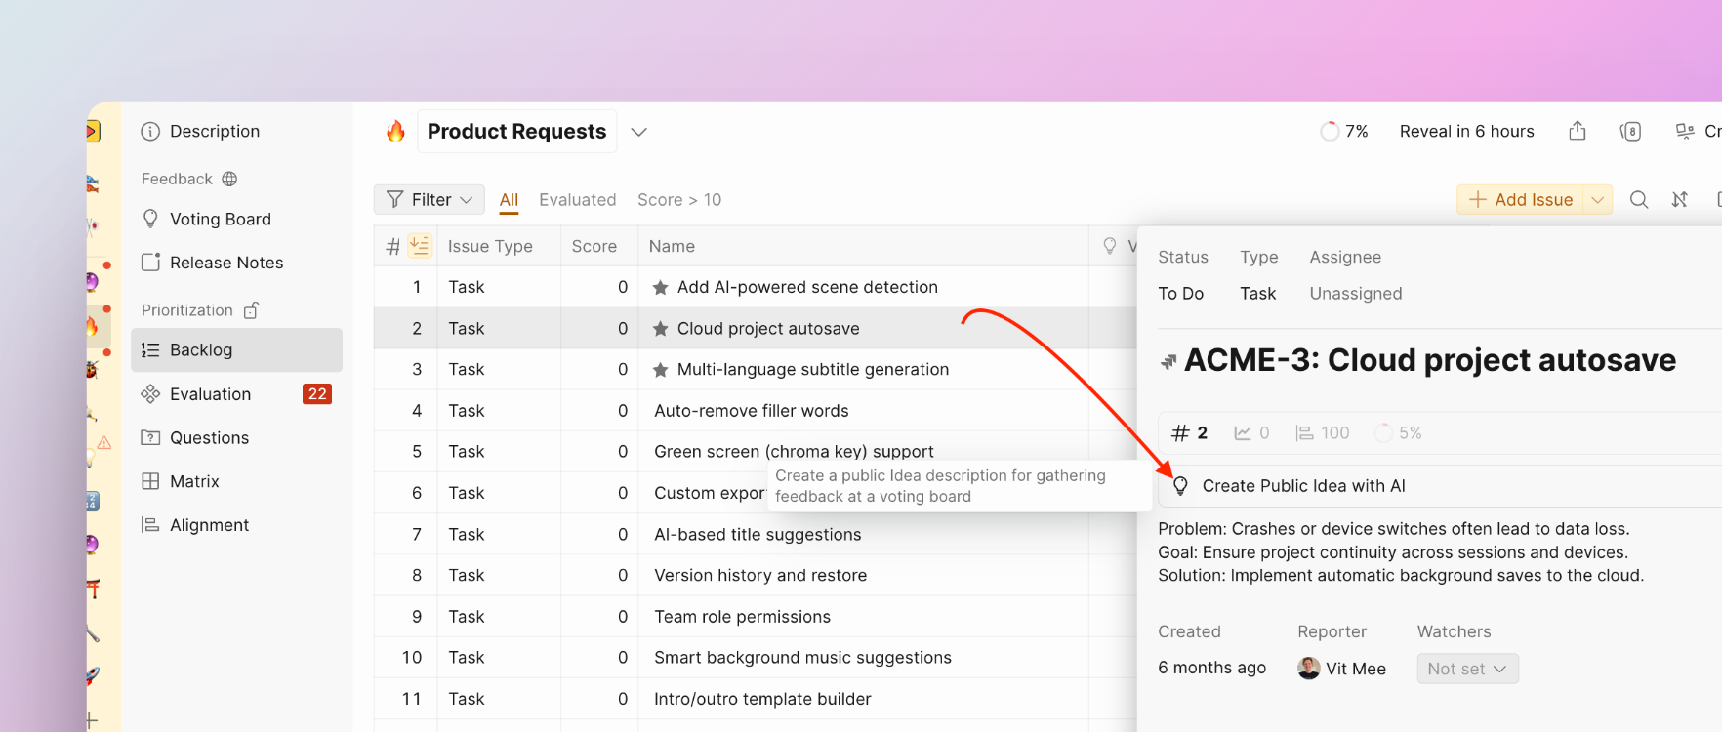The width and height of the screenshot is (1722, 732).
Task: Click the Jira-style icon before ACME-3
Action: coord(1168,362)
